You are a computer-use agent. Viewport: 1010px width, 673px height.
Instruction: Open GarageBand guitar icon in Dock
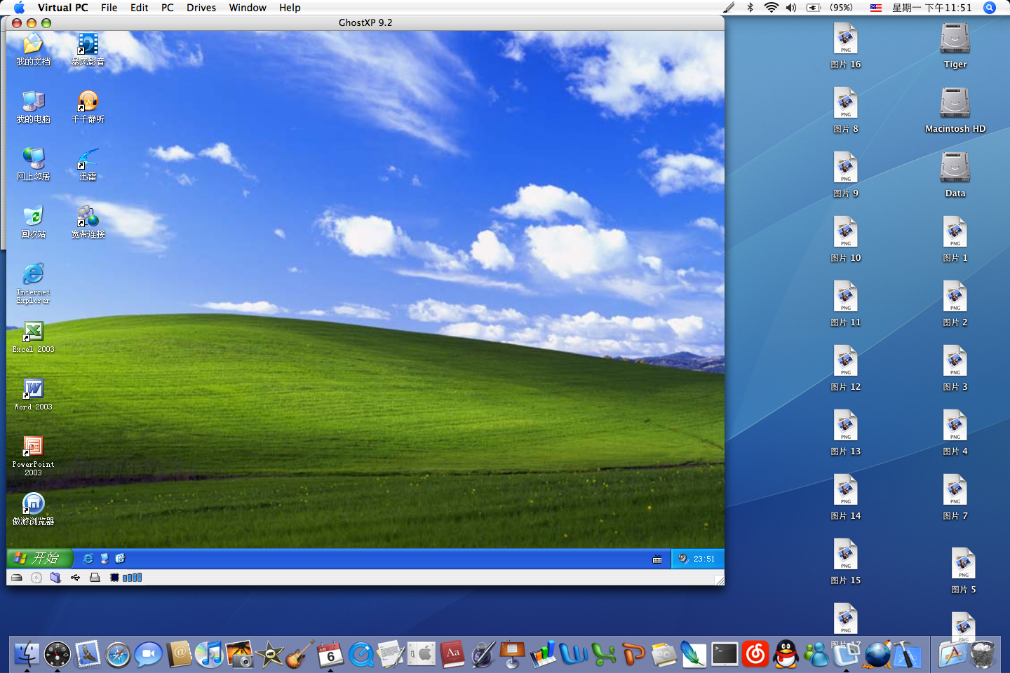click(299, 654)
